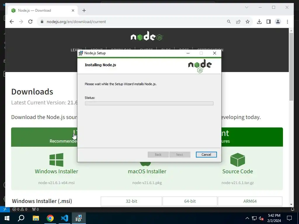Click the page vertical scrollbar

pos(291,67)
